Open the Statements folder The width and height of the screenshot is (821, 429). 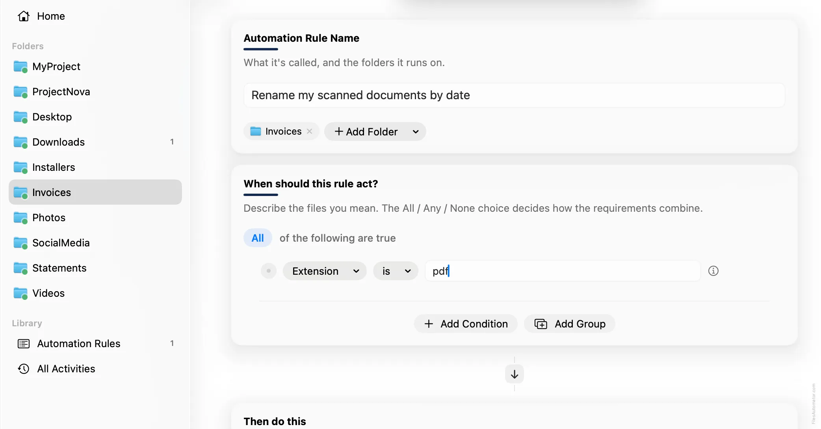coord(95,268)
